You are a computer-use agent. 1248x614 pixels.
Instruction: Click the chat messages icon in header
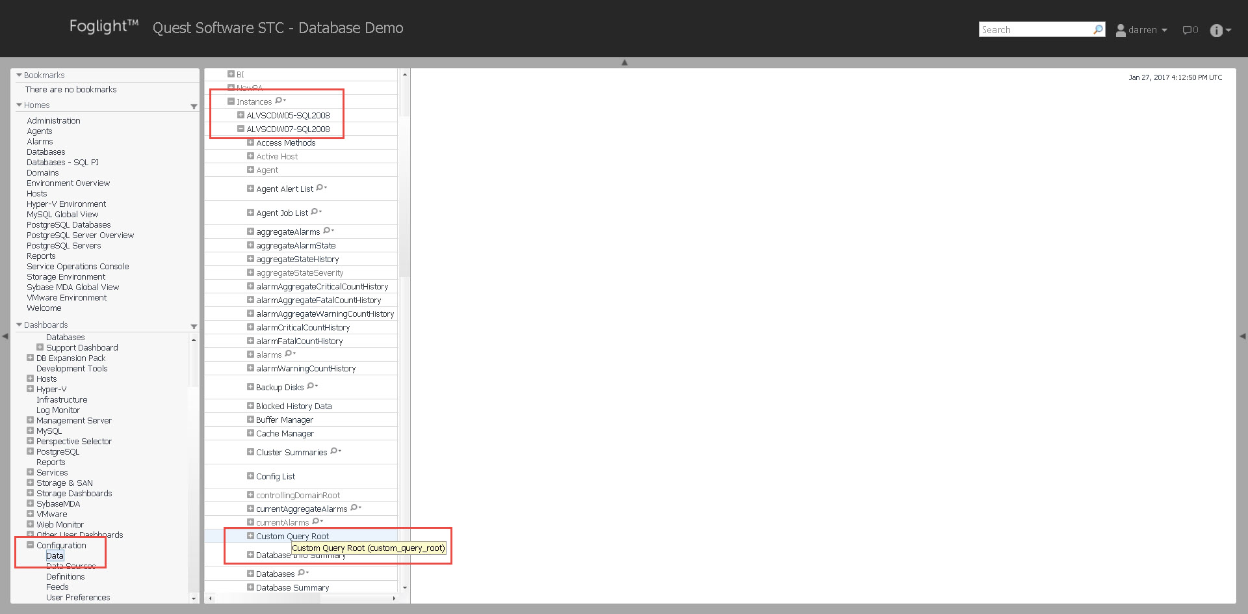(1189, 30)
